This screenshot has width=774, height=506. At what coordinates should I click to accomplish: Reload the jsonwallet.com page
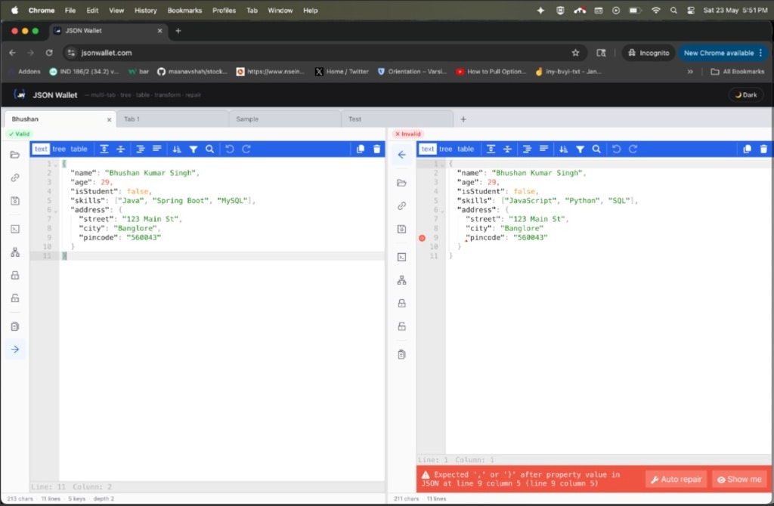49,53
